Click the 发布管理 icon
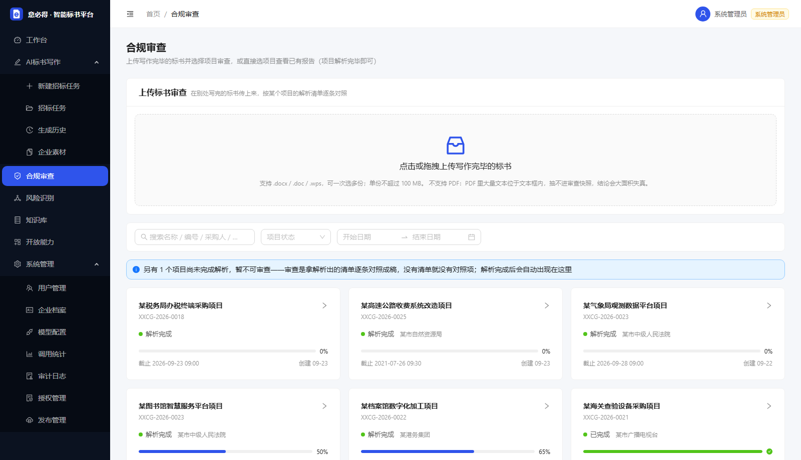The image size is (801, 460). (30, 420)
